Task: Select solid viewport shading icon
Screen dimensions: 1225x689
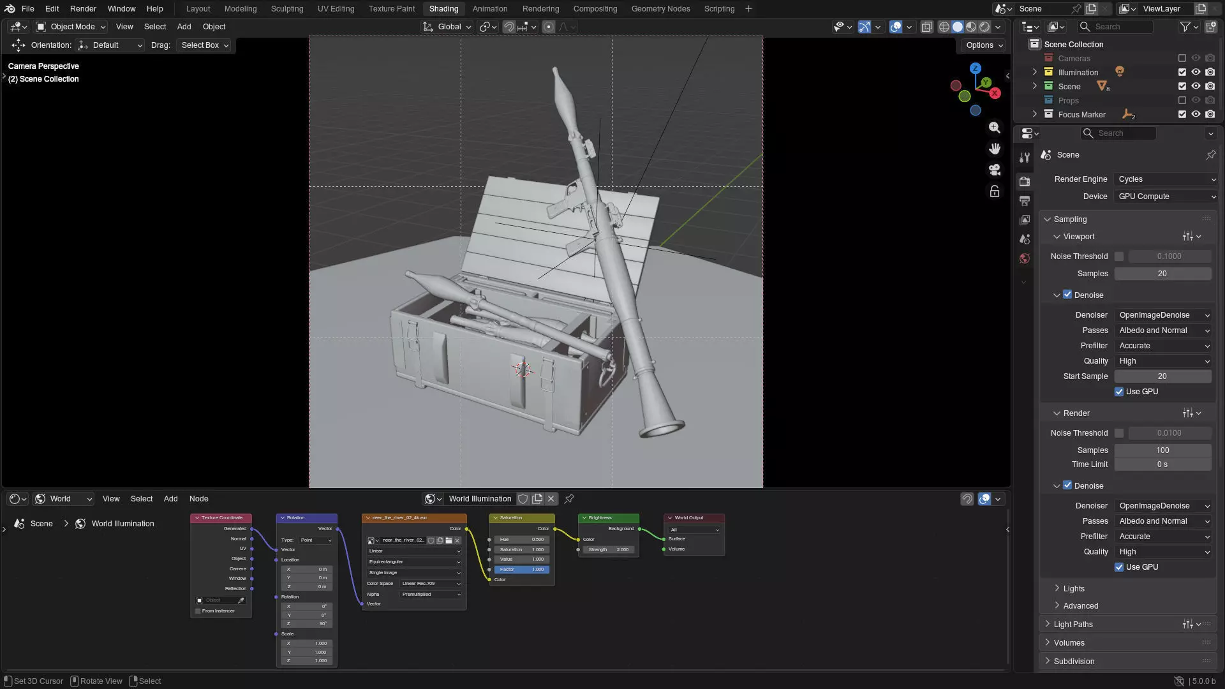Action: coord(958,27)
